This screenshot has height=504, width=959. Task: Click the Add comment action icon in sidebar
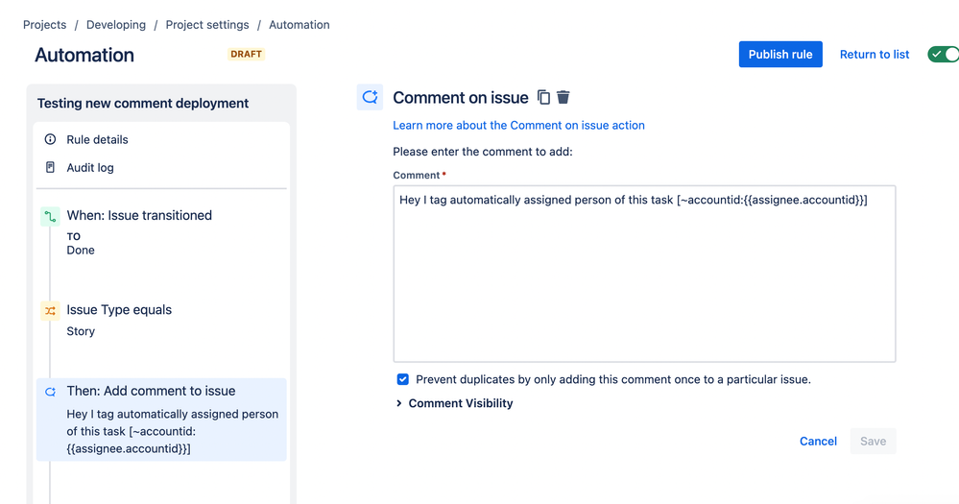tap(51, 392)
